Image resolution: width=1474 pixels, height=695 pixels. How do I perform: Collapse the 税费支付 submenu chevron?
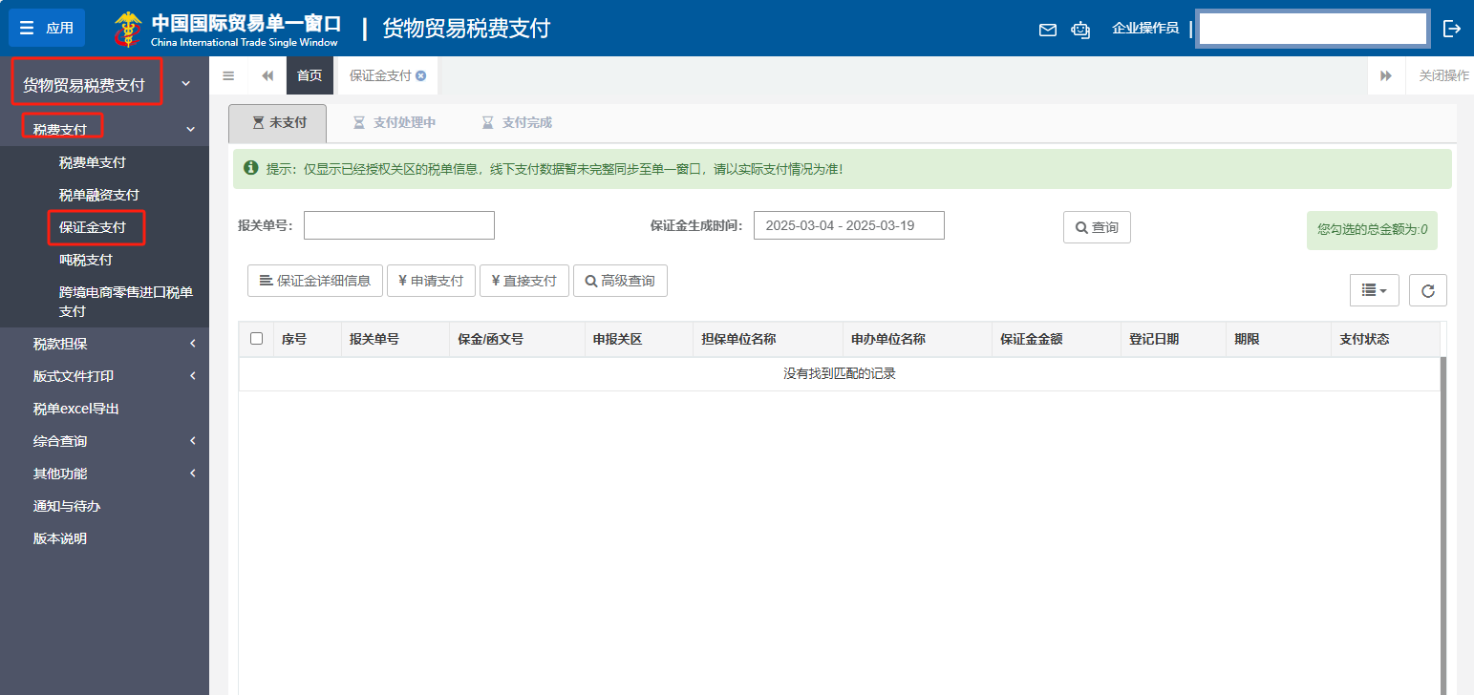(190, 129)
